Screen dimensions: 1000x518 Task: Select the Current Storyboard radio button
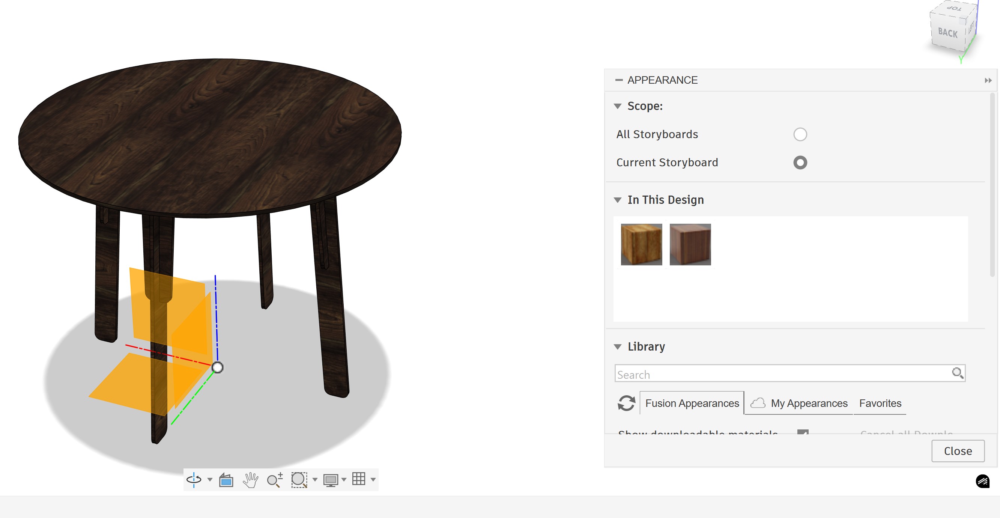click(x=800, y=162)
